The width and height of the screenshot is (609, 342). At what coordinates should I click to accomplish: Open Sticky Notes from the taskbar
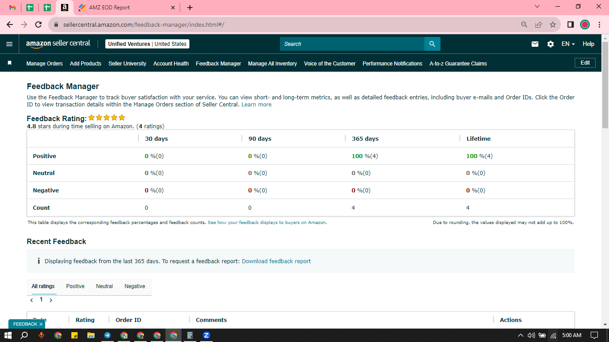pos(74,335)
